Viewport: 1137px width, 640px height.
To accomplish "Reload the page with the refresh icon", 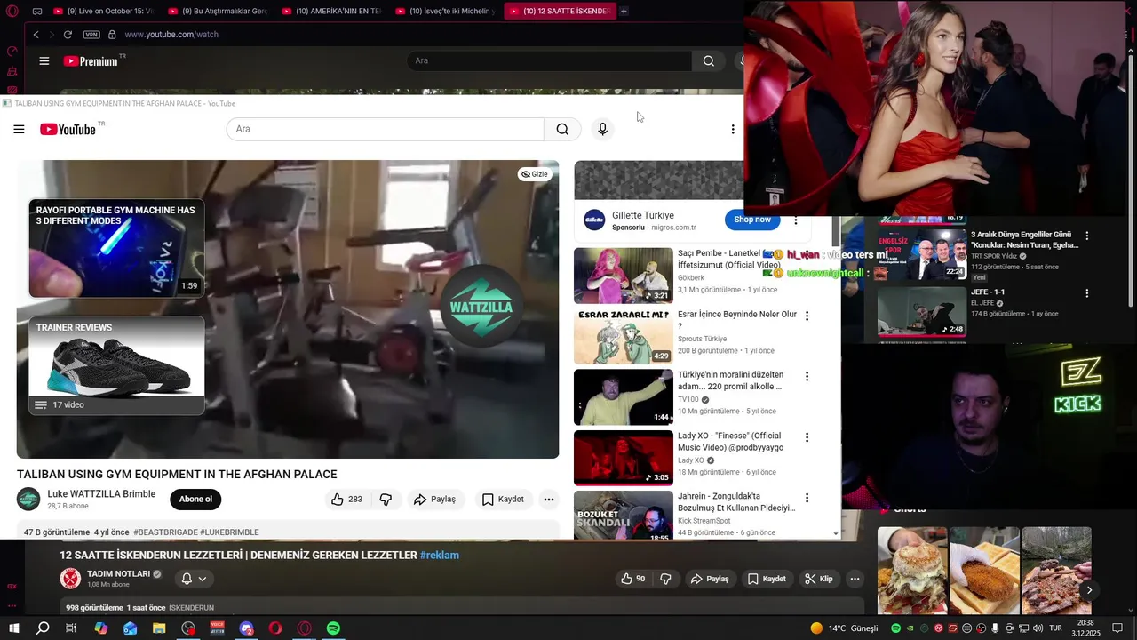I will click(68, 35).
